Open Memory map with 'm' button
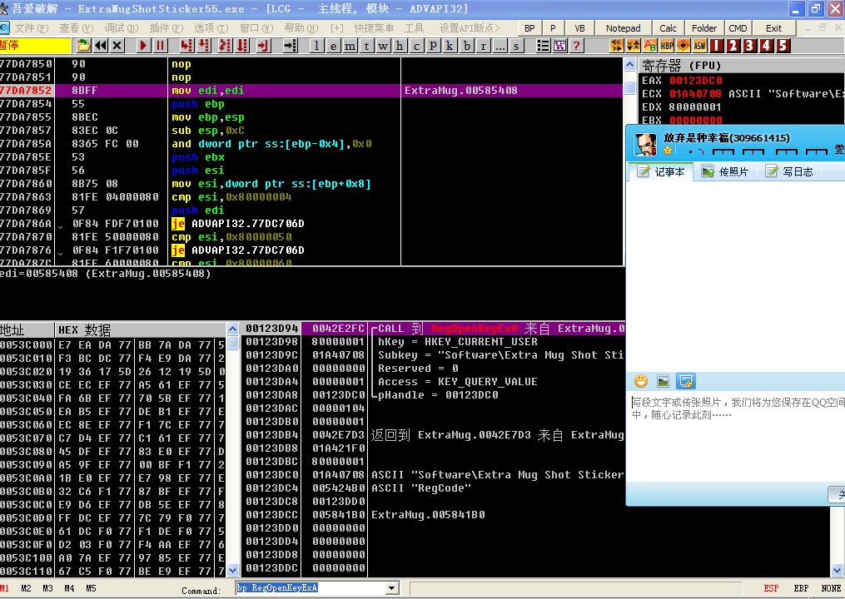Screen dimensions: 845x599 350,46
